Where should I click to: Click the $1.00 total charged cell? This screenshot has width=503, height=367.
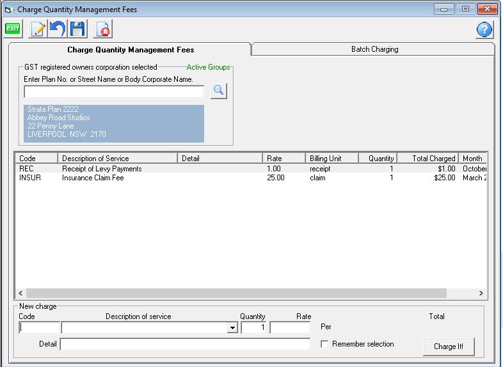(x=447, y=169)
